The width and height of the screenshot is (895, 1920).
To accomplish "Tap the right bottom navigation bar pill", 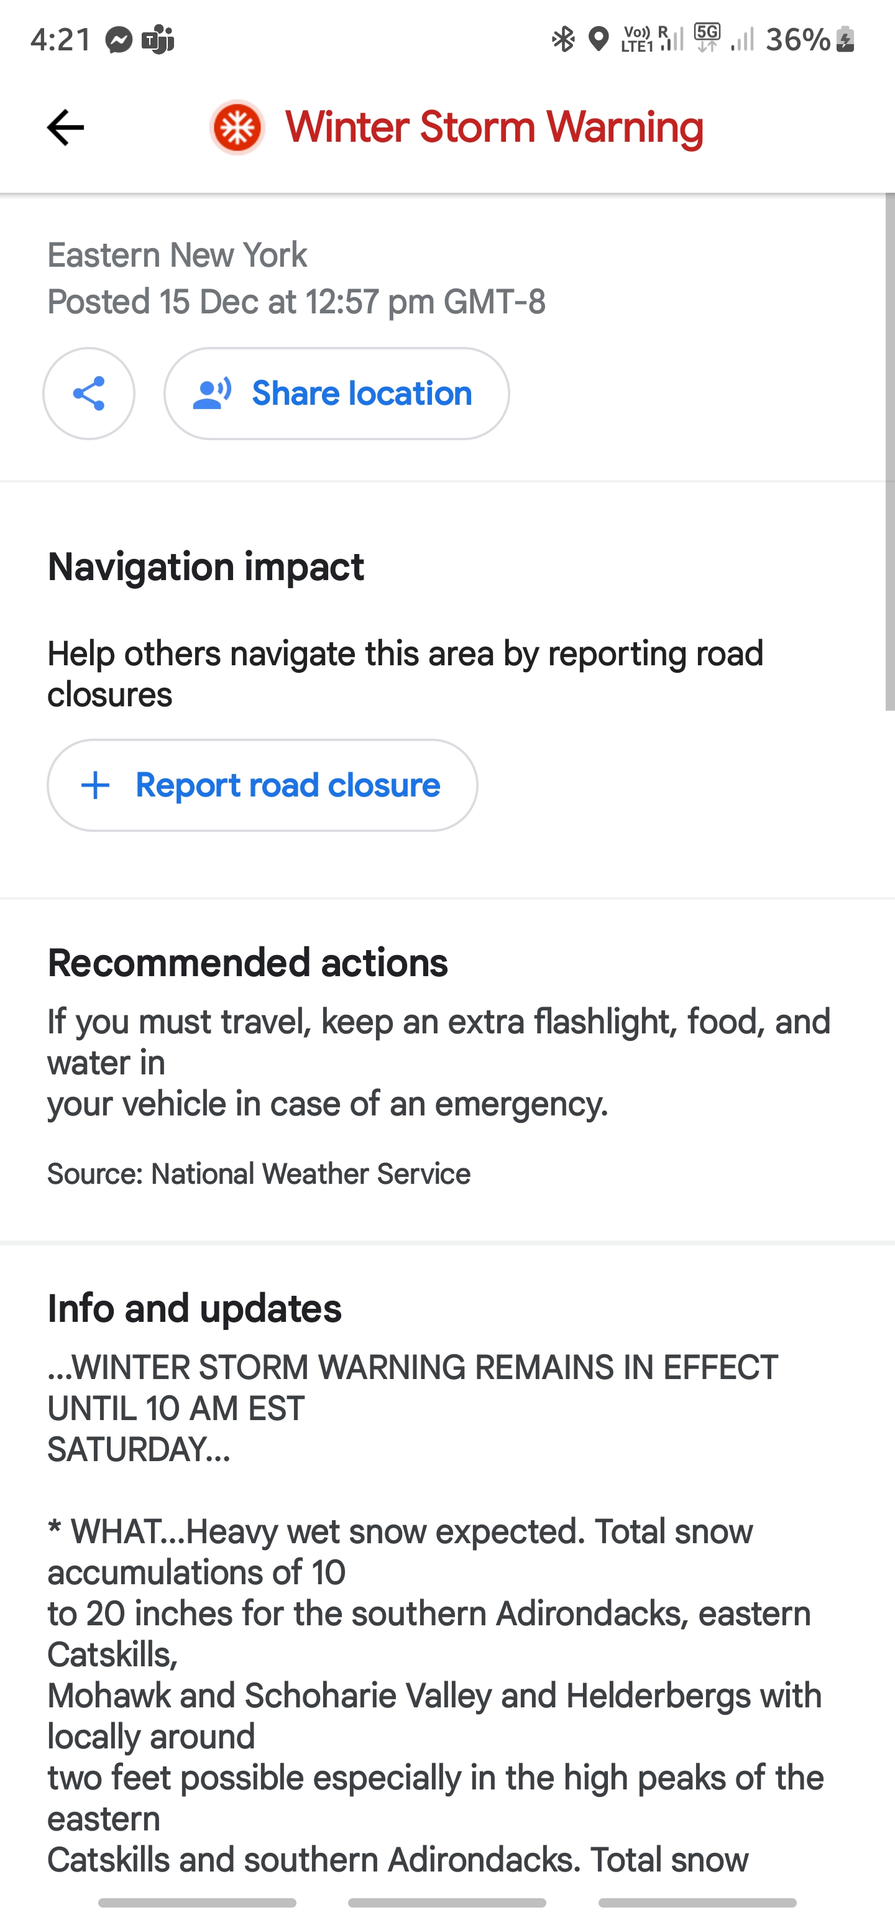I will pos(697,1903).
